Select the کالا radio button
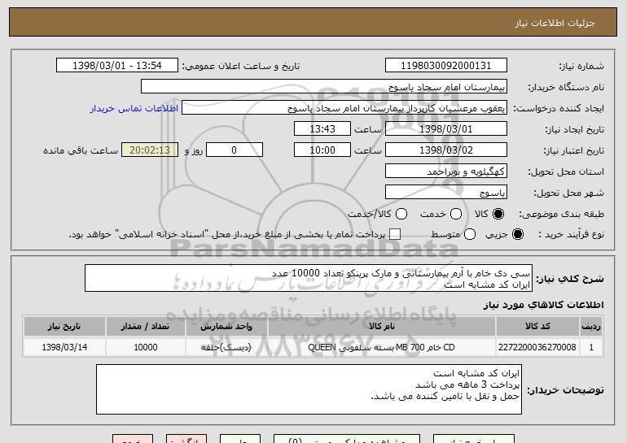 pyautogui.click(x=498, y=214)
